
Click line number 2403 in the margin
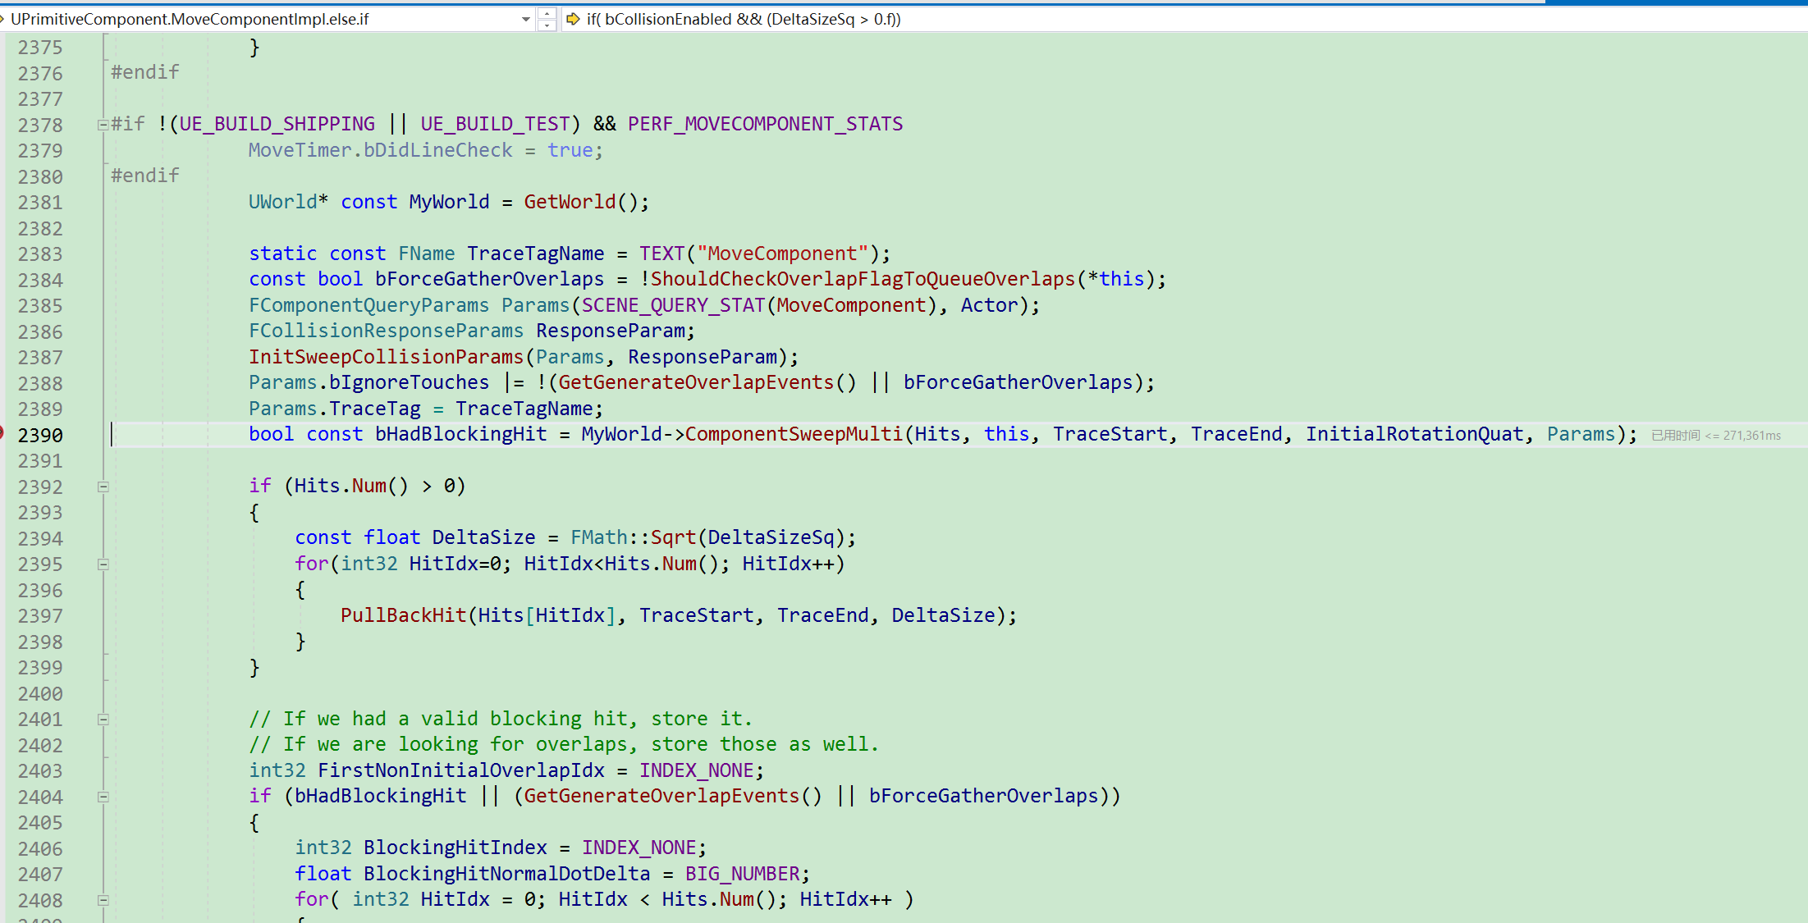(40, 770)
